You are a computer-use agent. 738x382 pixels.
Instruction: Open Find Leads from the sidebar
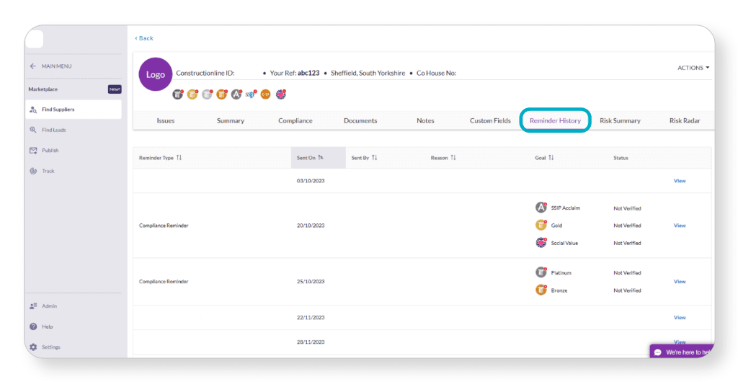pos(33,130)
